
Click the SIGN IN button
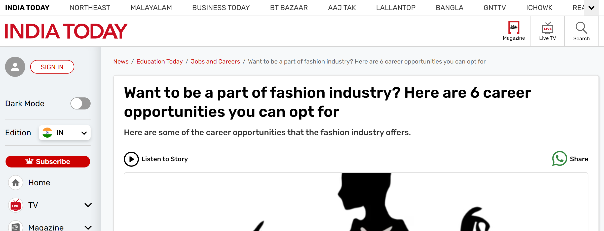(x=52, y=67)
